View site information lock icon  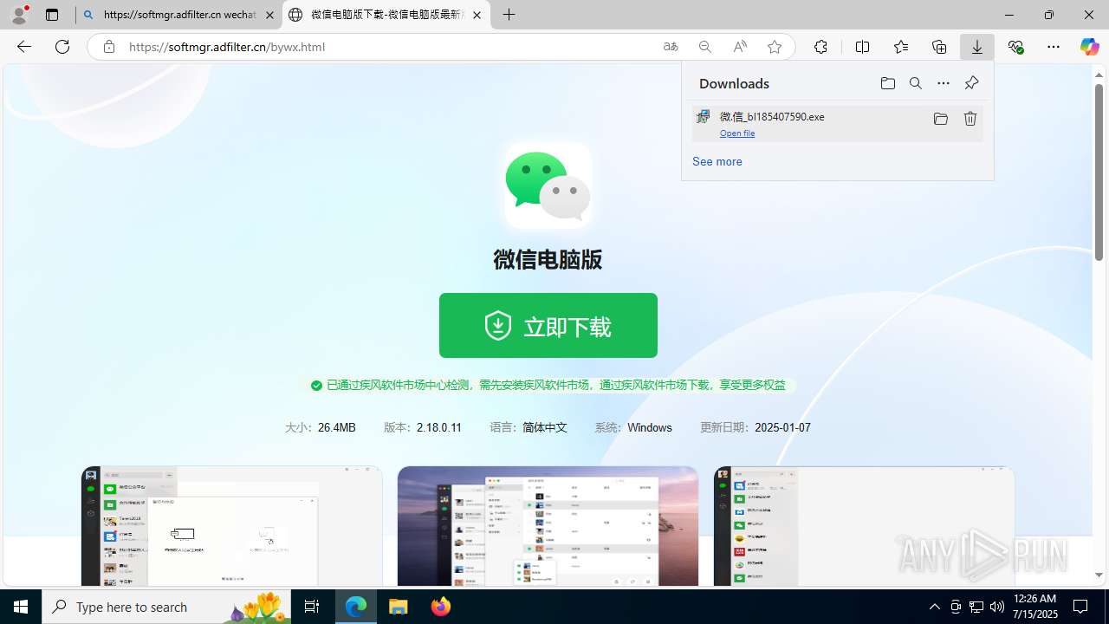[x=109, y=47]
